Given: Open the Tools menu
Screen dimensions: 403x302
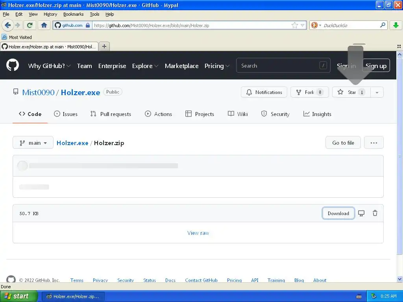Looking at the screenshot, I should [x=94, y=14].
